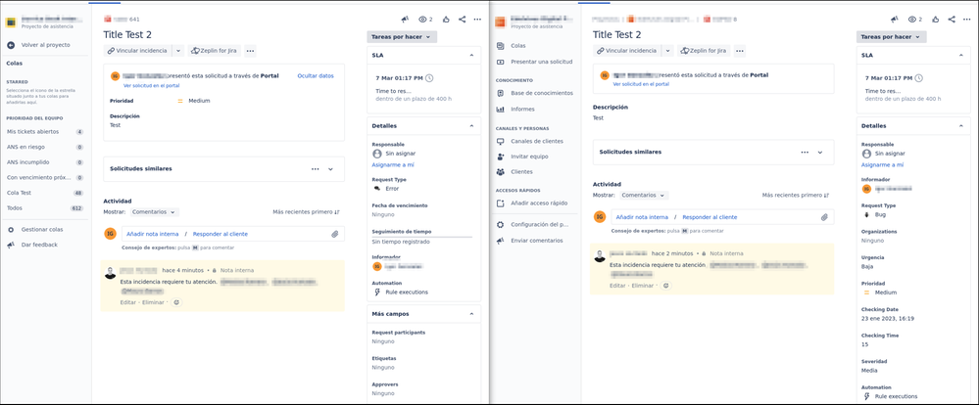Click the Zeplin for Jira button in left window
Screen dimensions: 979x405
pyautogui.click(x=214, y=51)
